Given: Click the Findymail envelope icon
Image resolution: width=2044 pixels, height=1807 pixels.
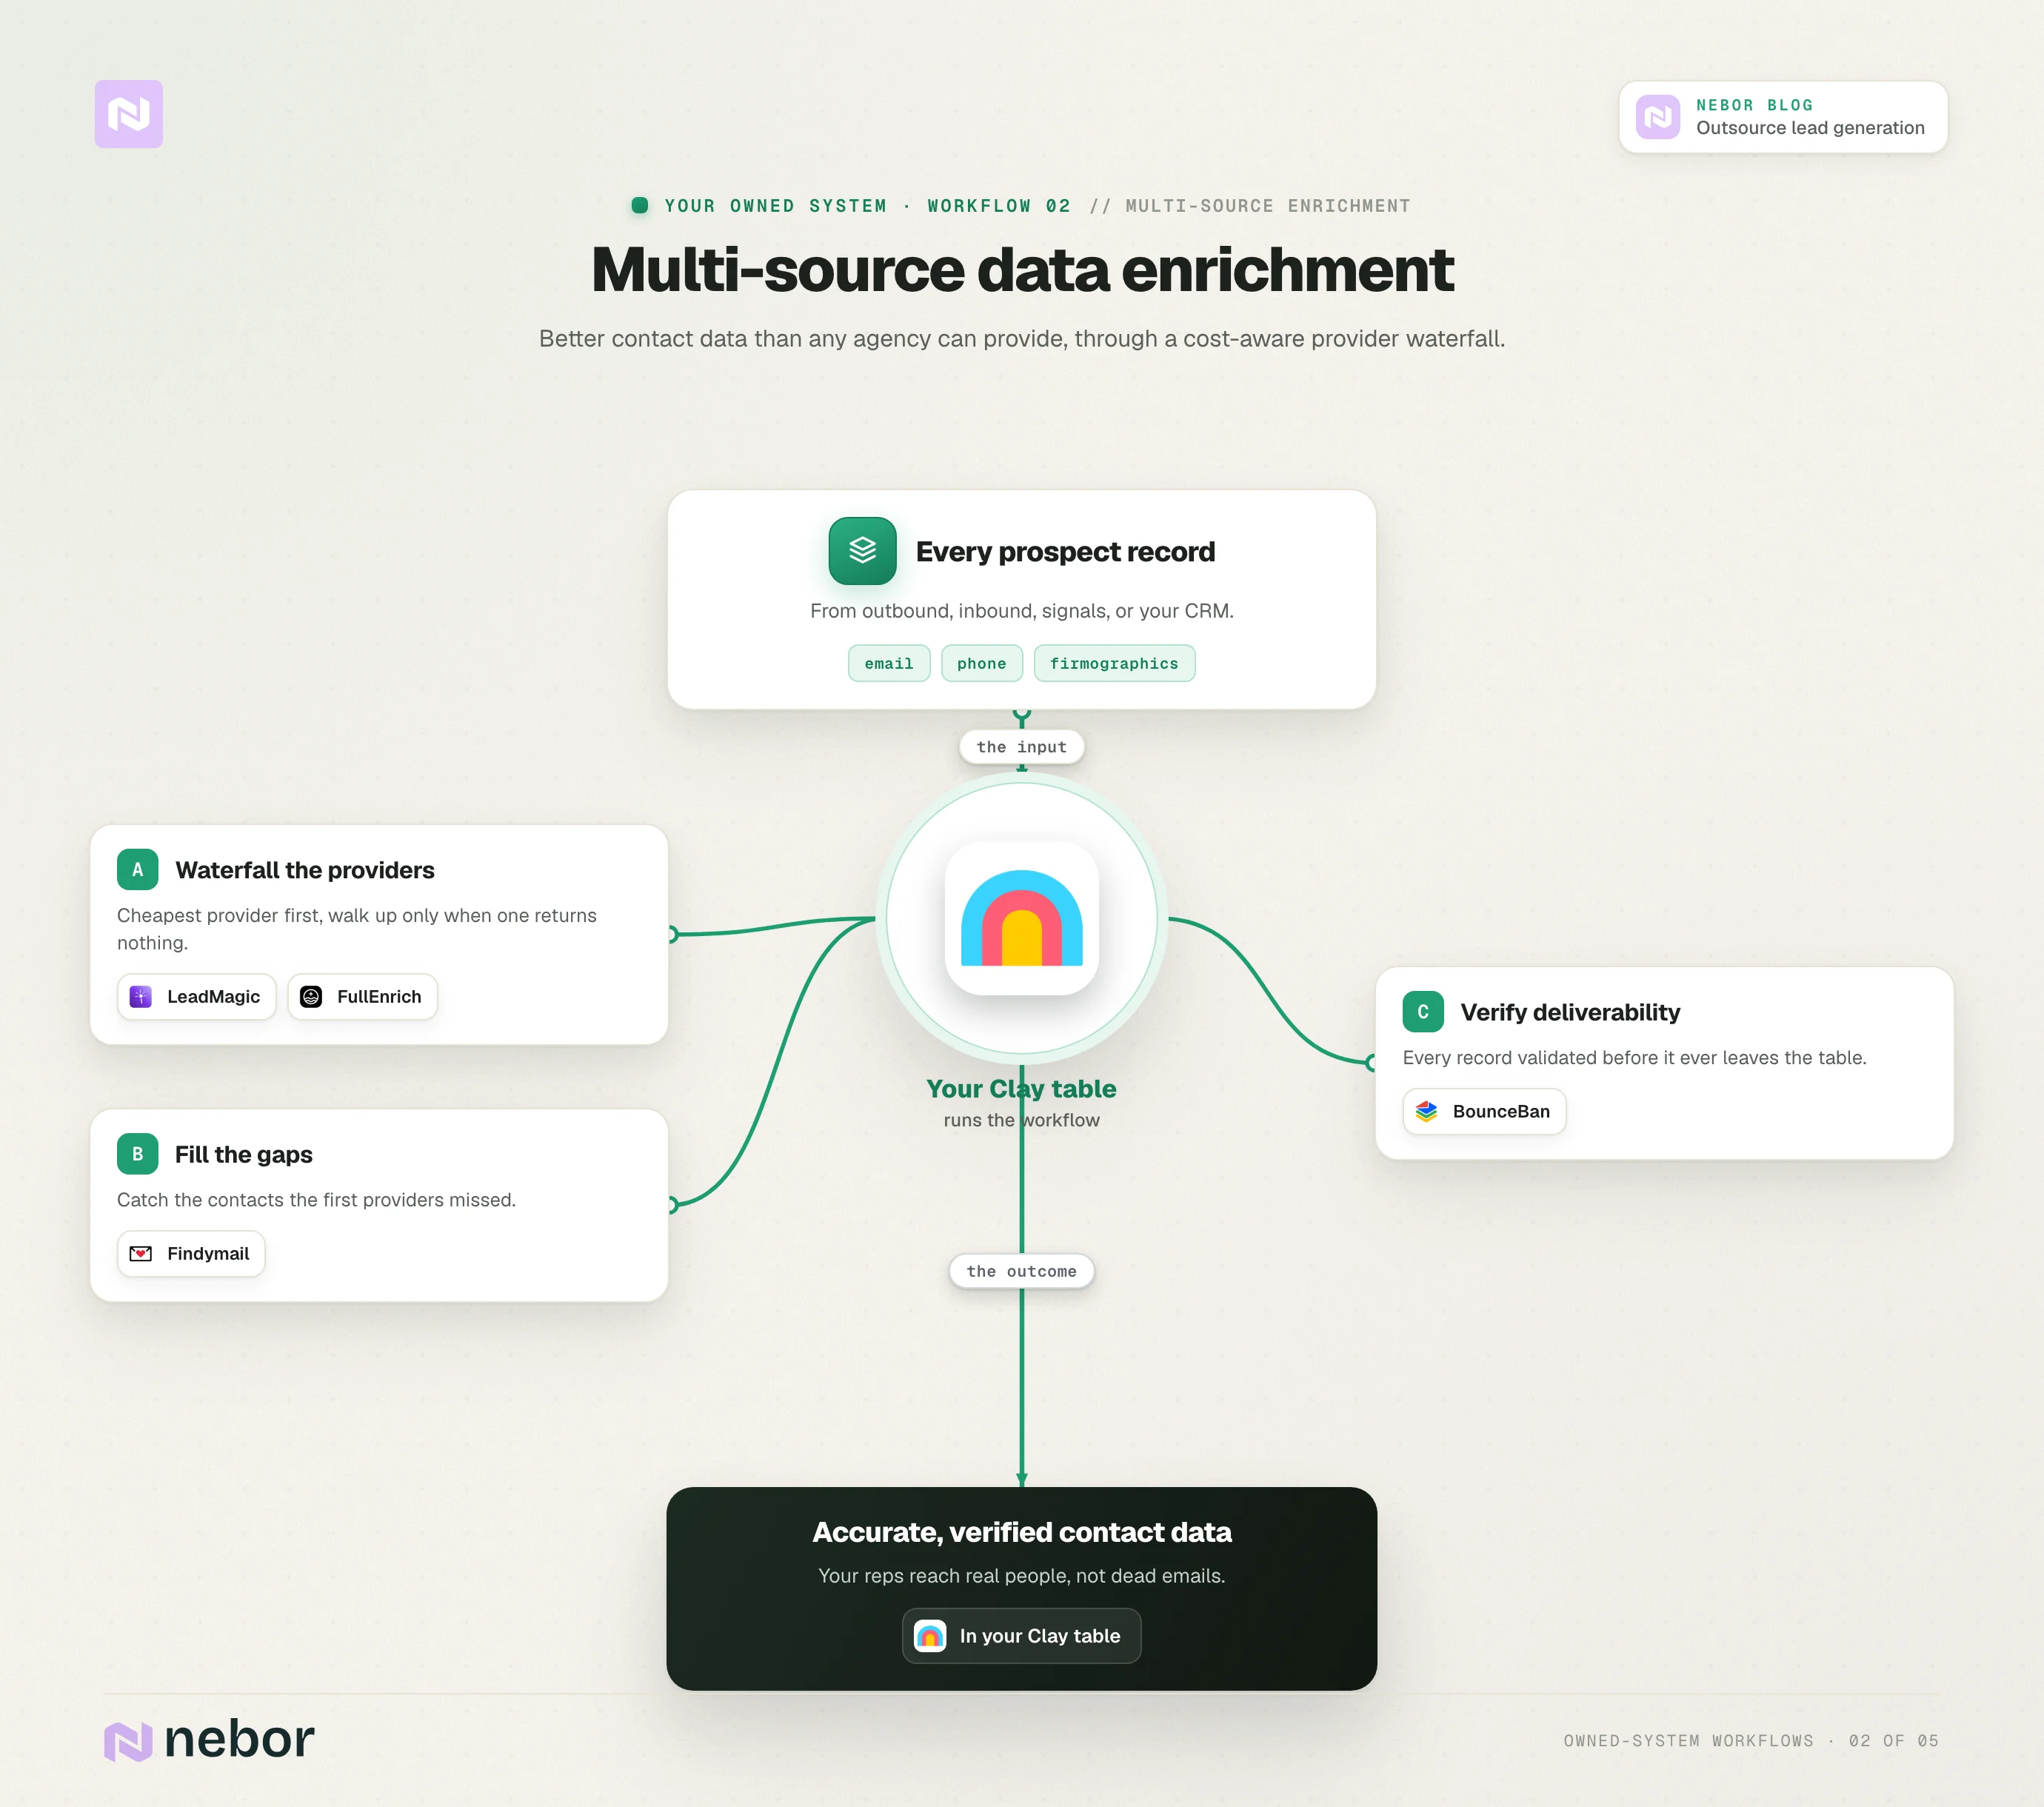Looking at the screenshot, I should pos(141,1253).
